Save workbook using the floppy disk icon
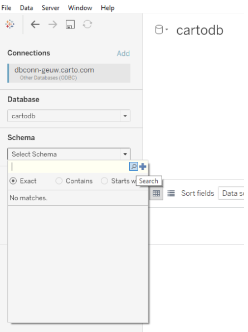248x332 pixels. click(70, 25)
